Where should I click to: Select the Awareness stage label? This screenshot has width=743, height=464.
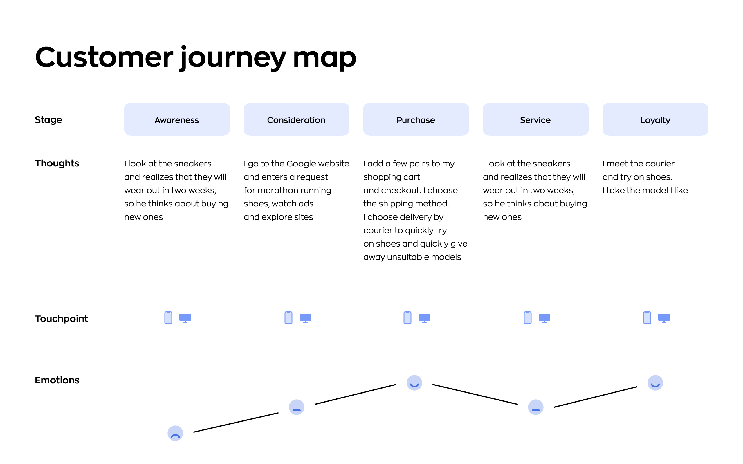click(x=176, y=119)
